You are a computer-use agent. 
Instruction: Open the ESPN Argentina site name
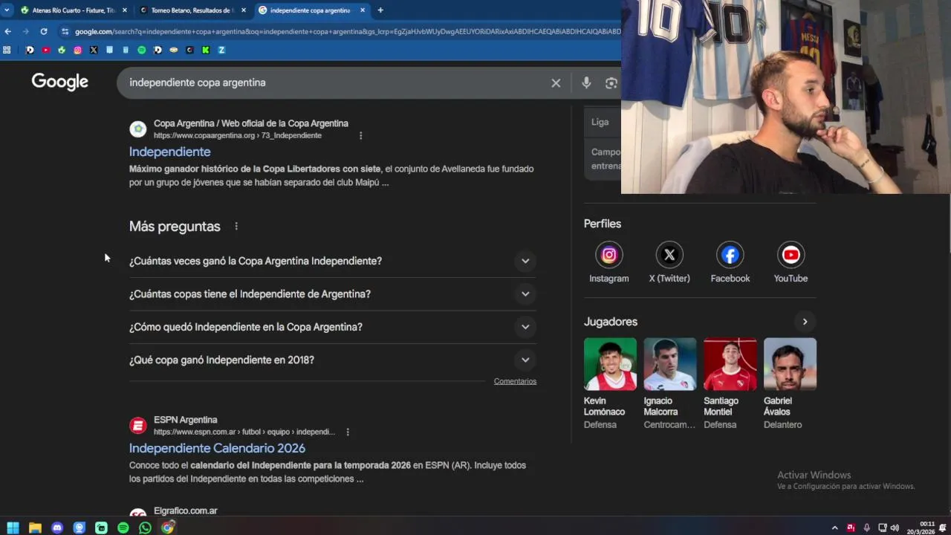click(x=186, y=420)
